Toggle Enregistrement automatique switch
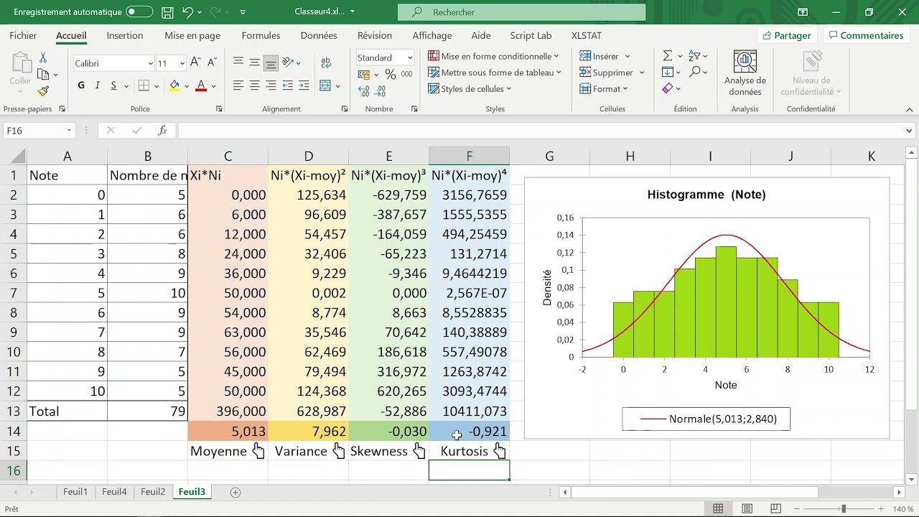Image resolution: width=919 pixels, height=517 pixels. (x=139, y=12)
